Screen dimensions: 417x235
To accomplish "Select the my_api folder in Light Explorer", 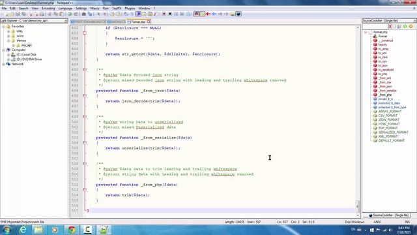I will 26,45.
